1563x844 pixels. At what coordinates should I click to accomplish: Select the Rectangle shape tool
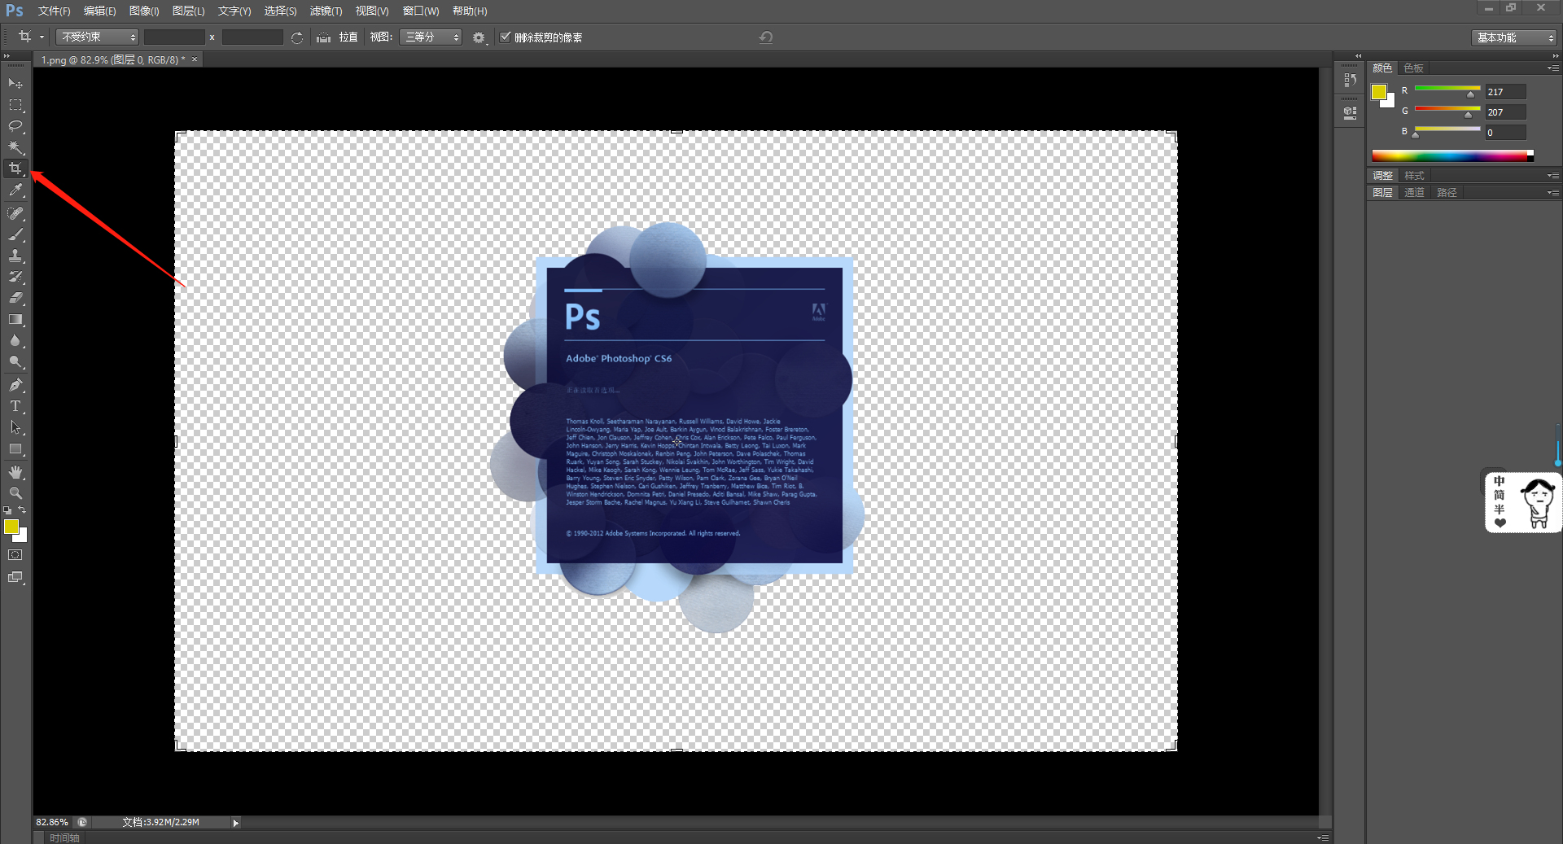15,448
